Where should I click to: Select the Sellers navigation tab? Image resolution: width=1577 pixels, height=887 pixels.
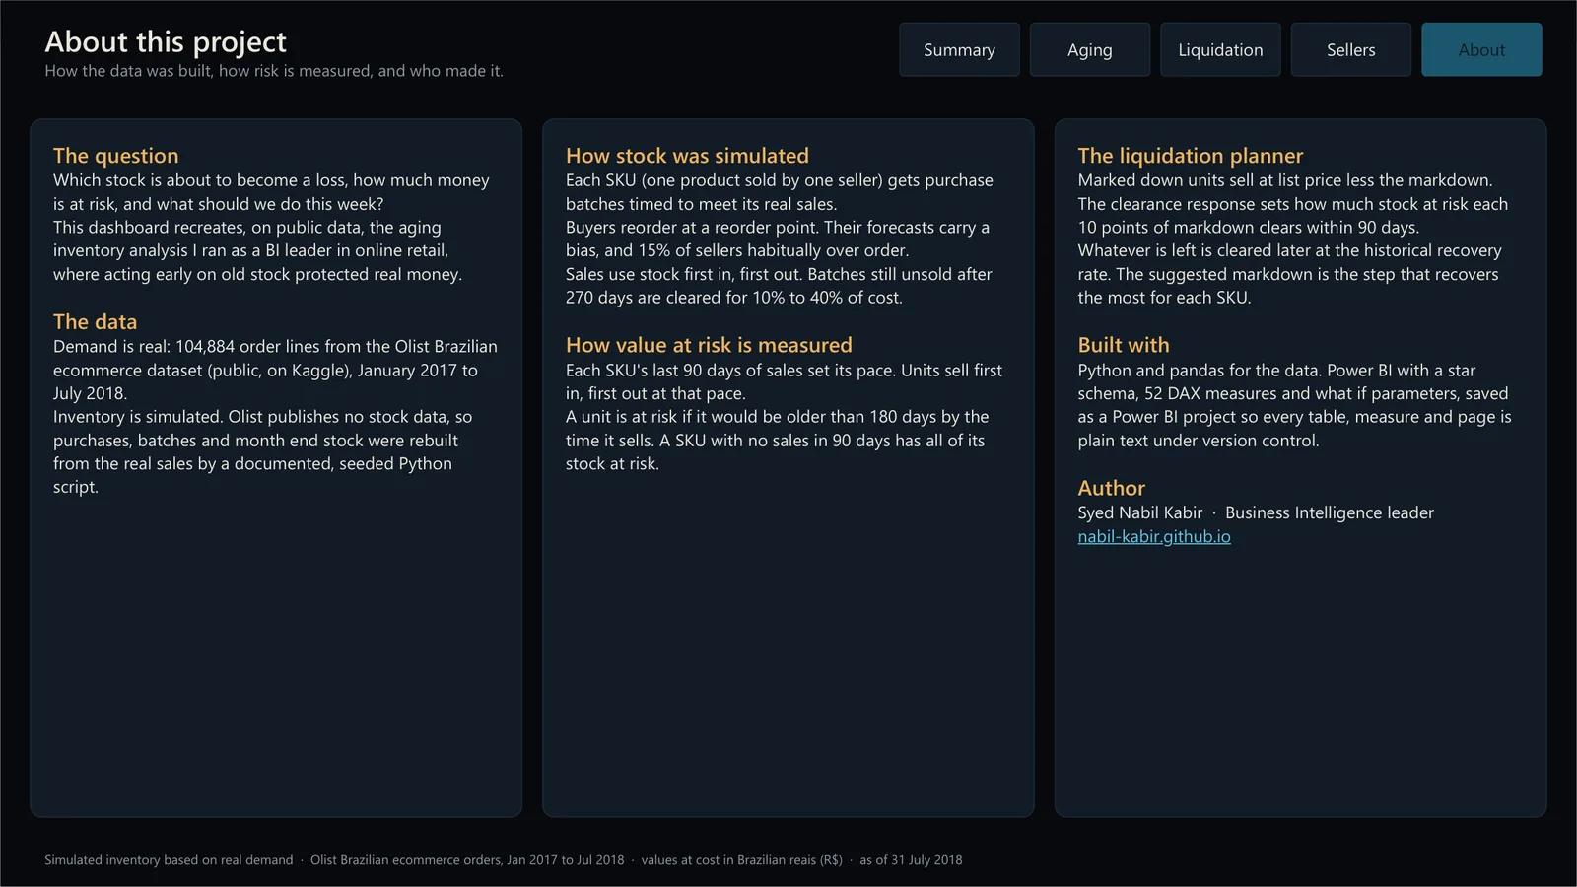tap(1350, 49)
